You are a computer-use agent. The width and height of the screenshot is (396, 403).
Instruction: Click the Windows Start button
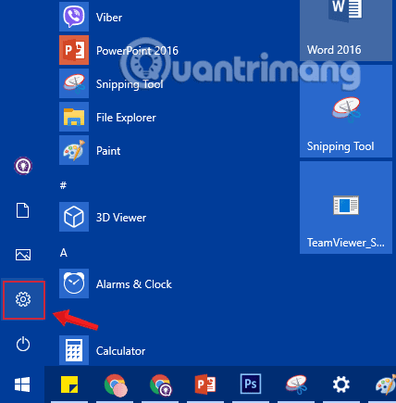pos(22,384)
